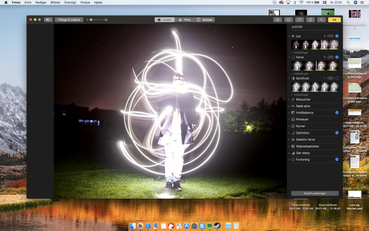Click the Nulstil justeringer button
369x231 pixels.
pos(315,193)
